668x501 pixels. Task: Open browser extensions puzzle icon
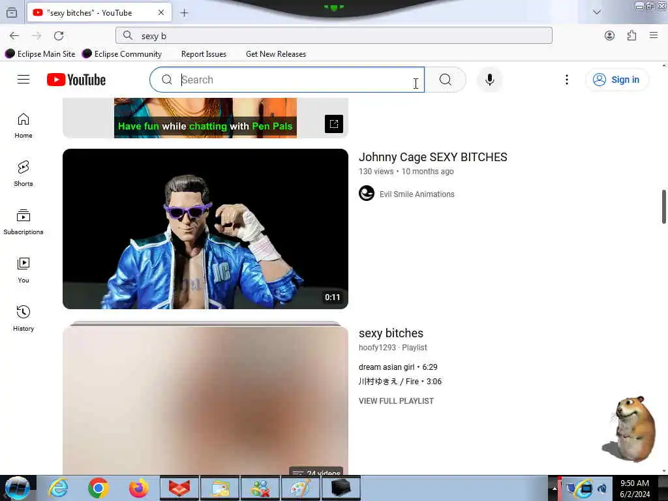pos(631,36)
